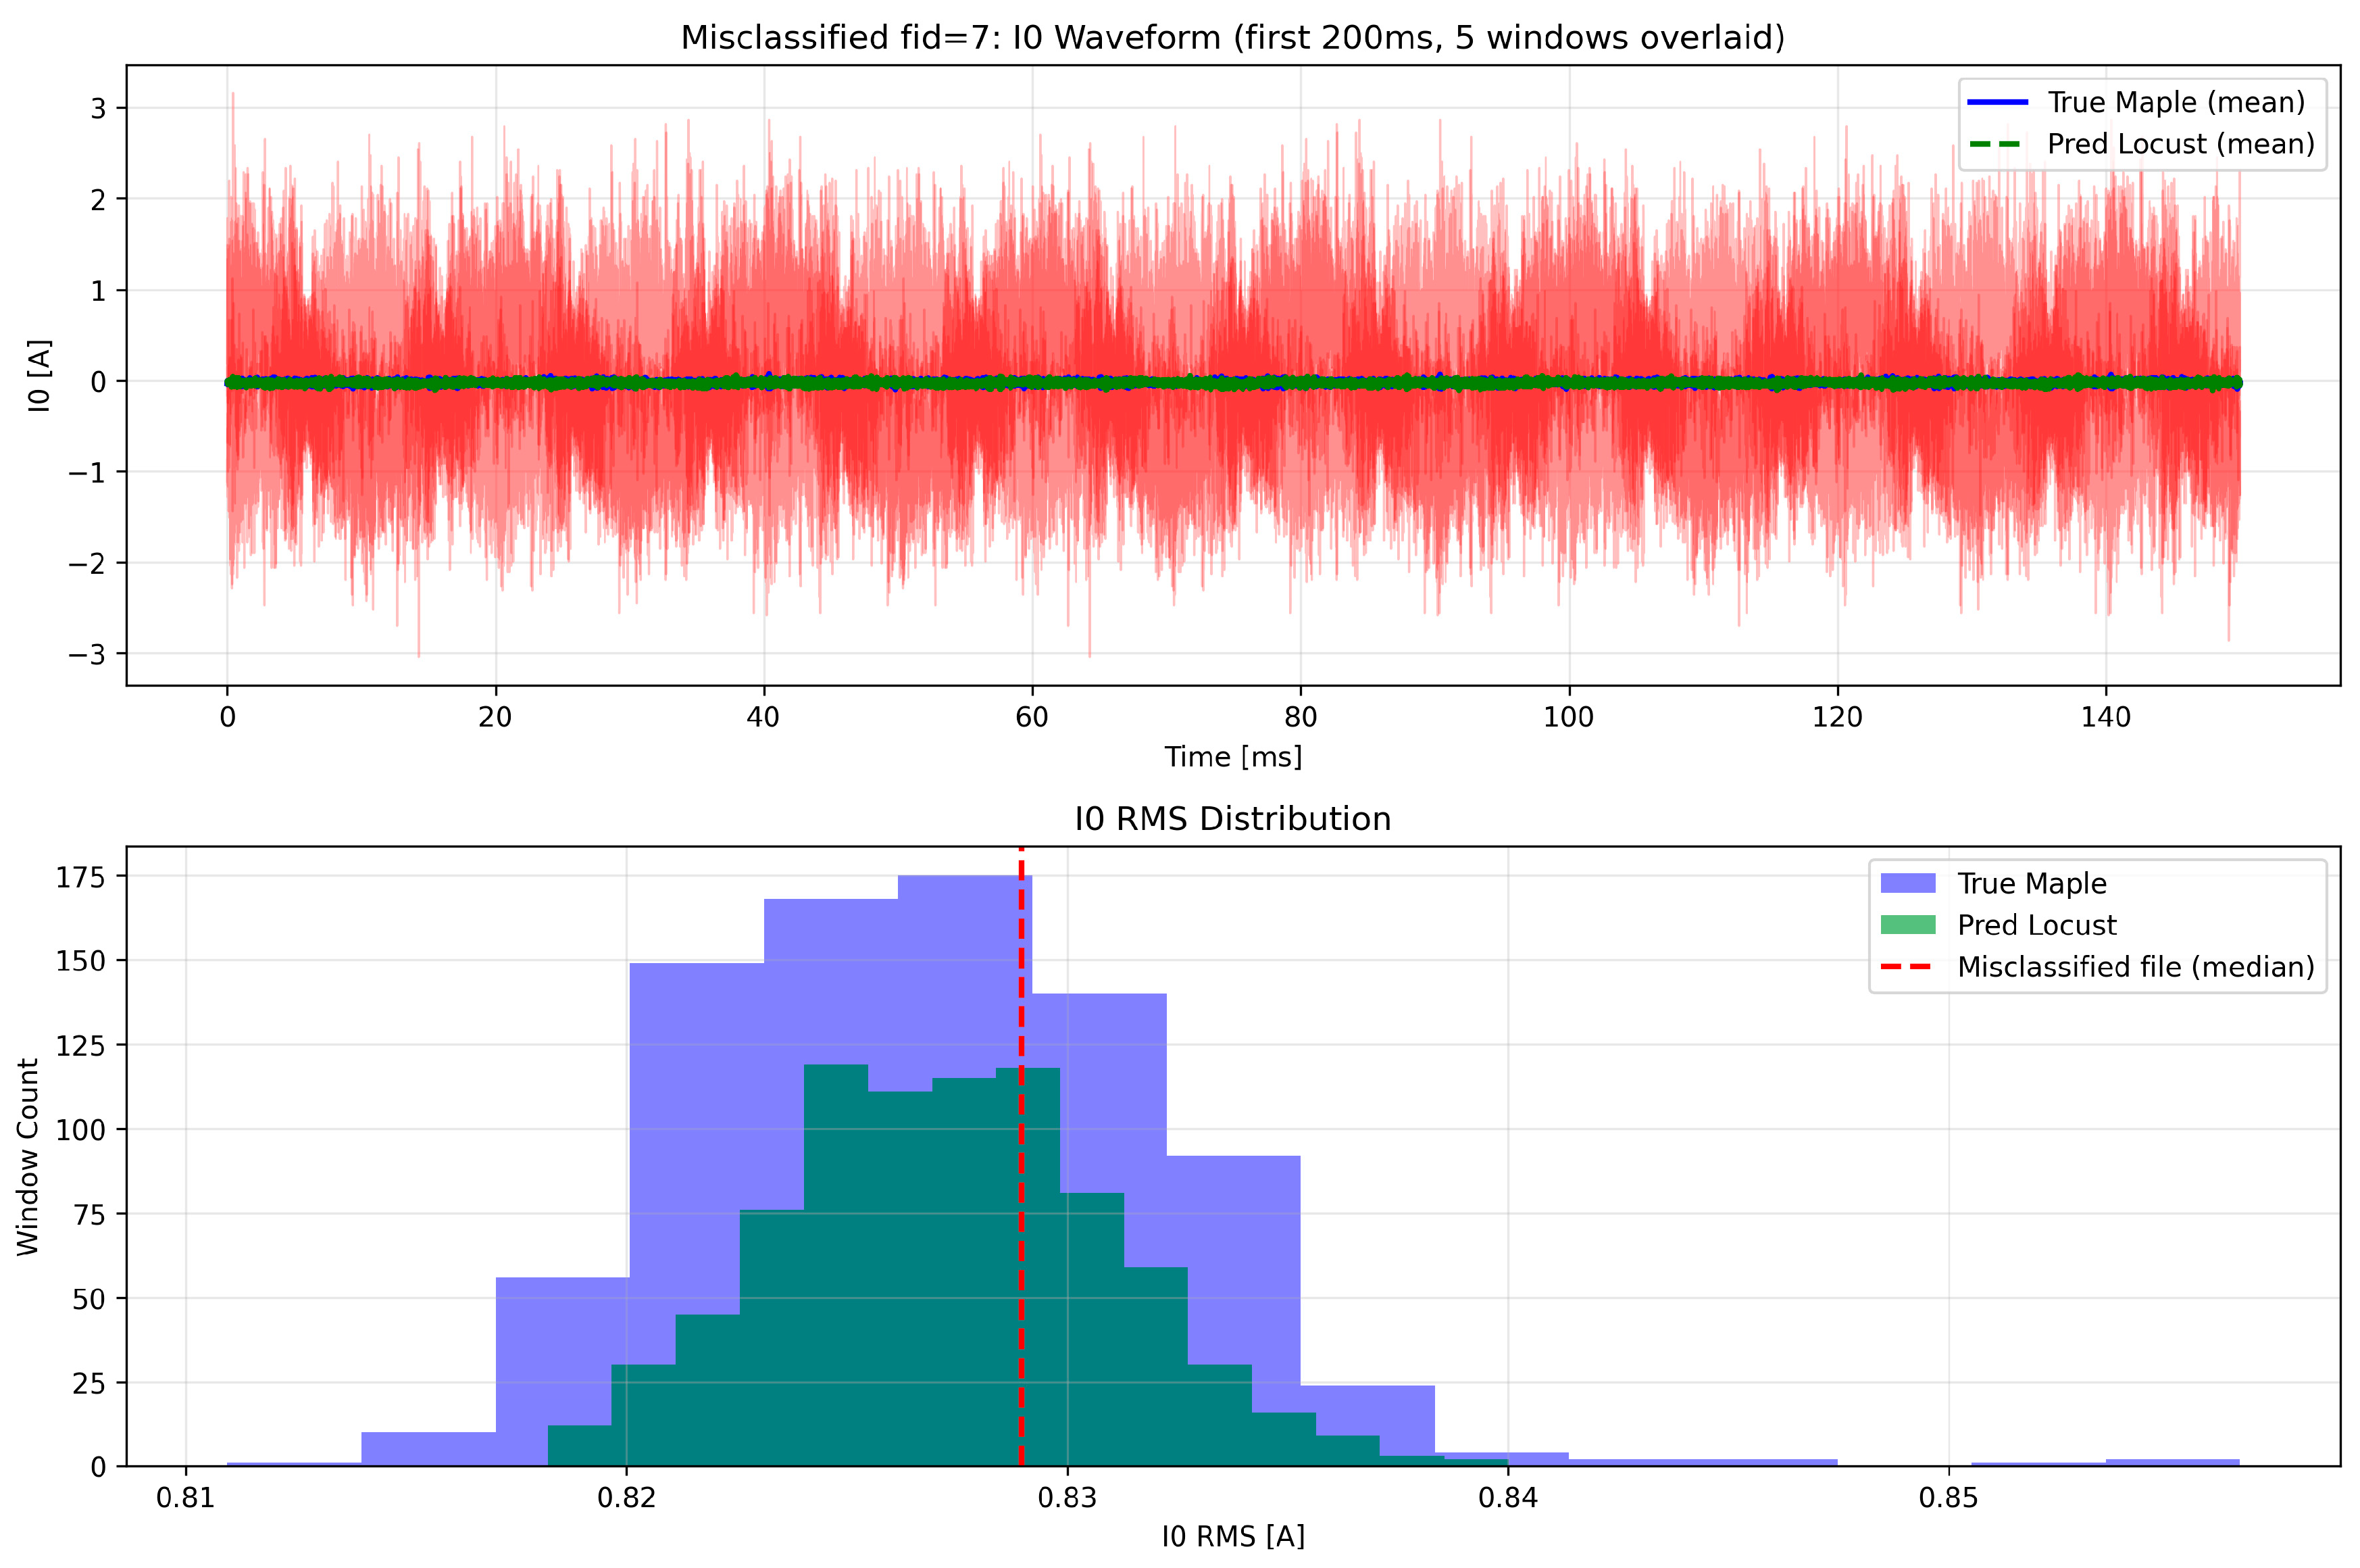Click the RMS axis tick label "0.84"
Screen dimensions: 2360x1568
(x=1507, y=1499)
